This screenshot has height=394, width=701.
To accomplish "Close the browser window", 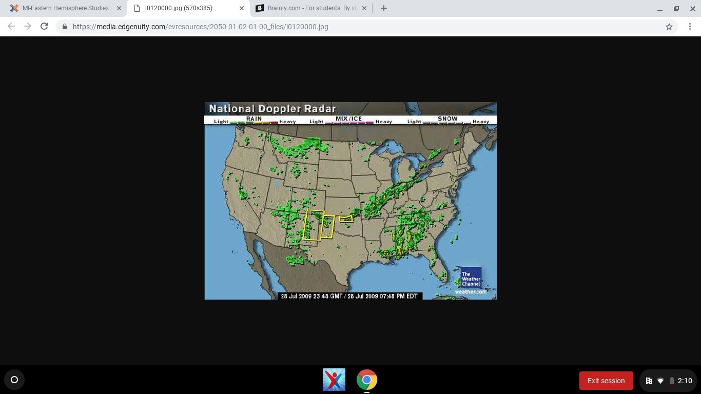I will click(x=693, y=9).
